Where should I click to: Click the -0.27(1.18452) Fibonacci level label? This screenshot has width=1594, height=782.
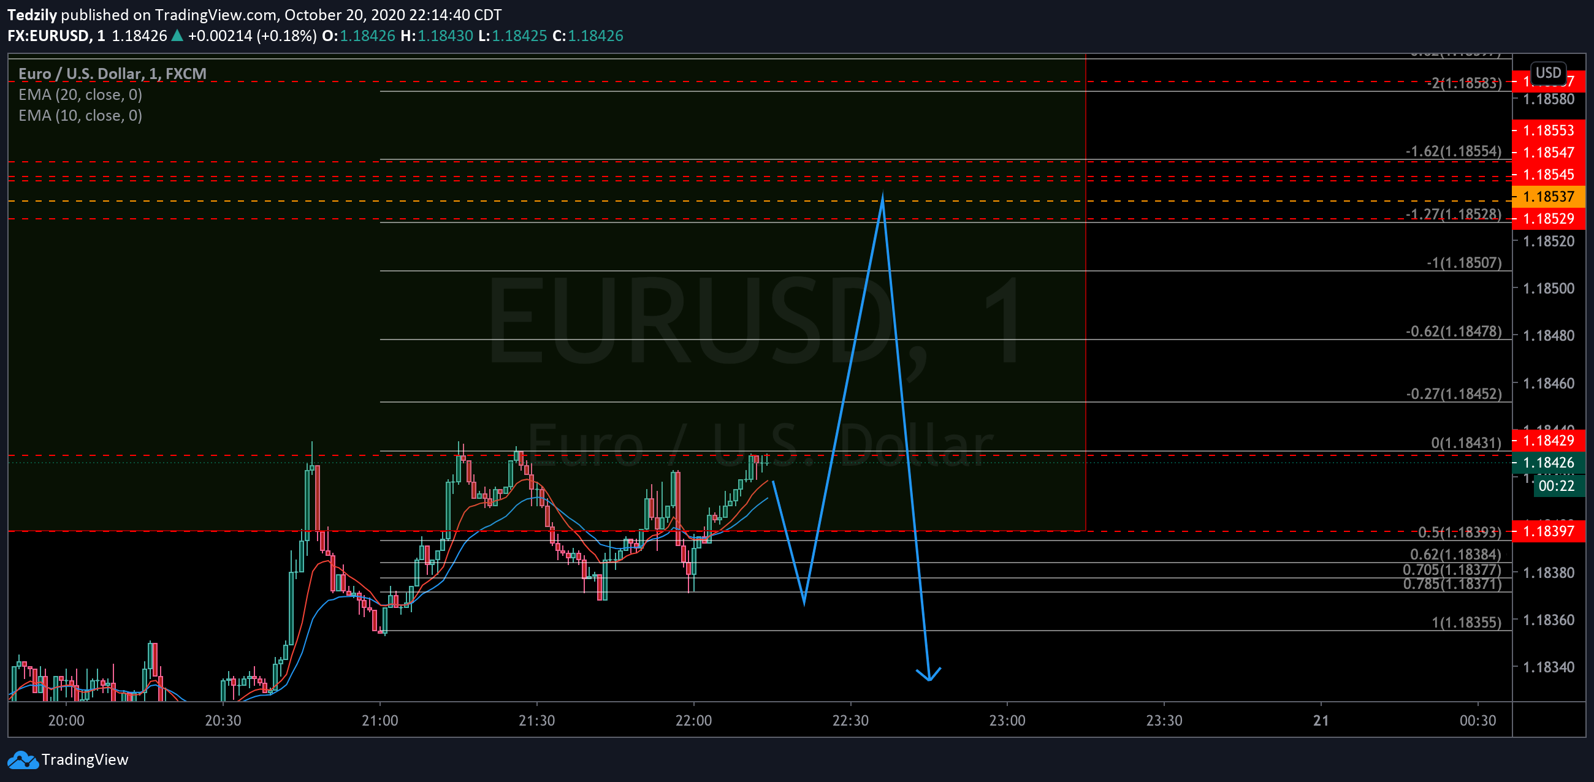point(1454,394)
